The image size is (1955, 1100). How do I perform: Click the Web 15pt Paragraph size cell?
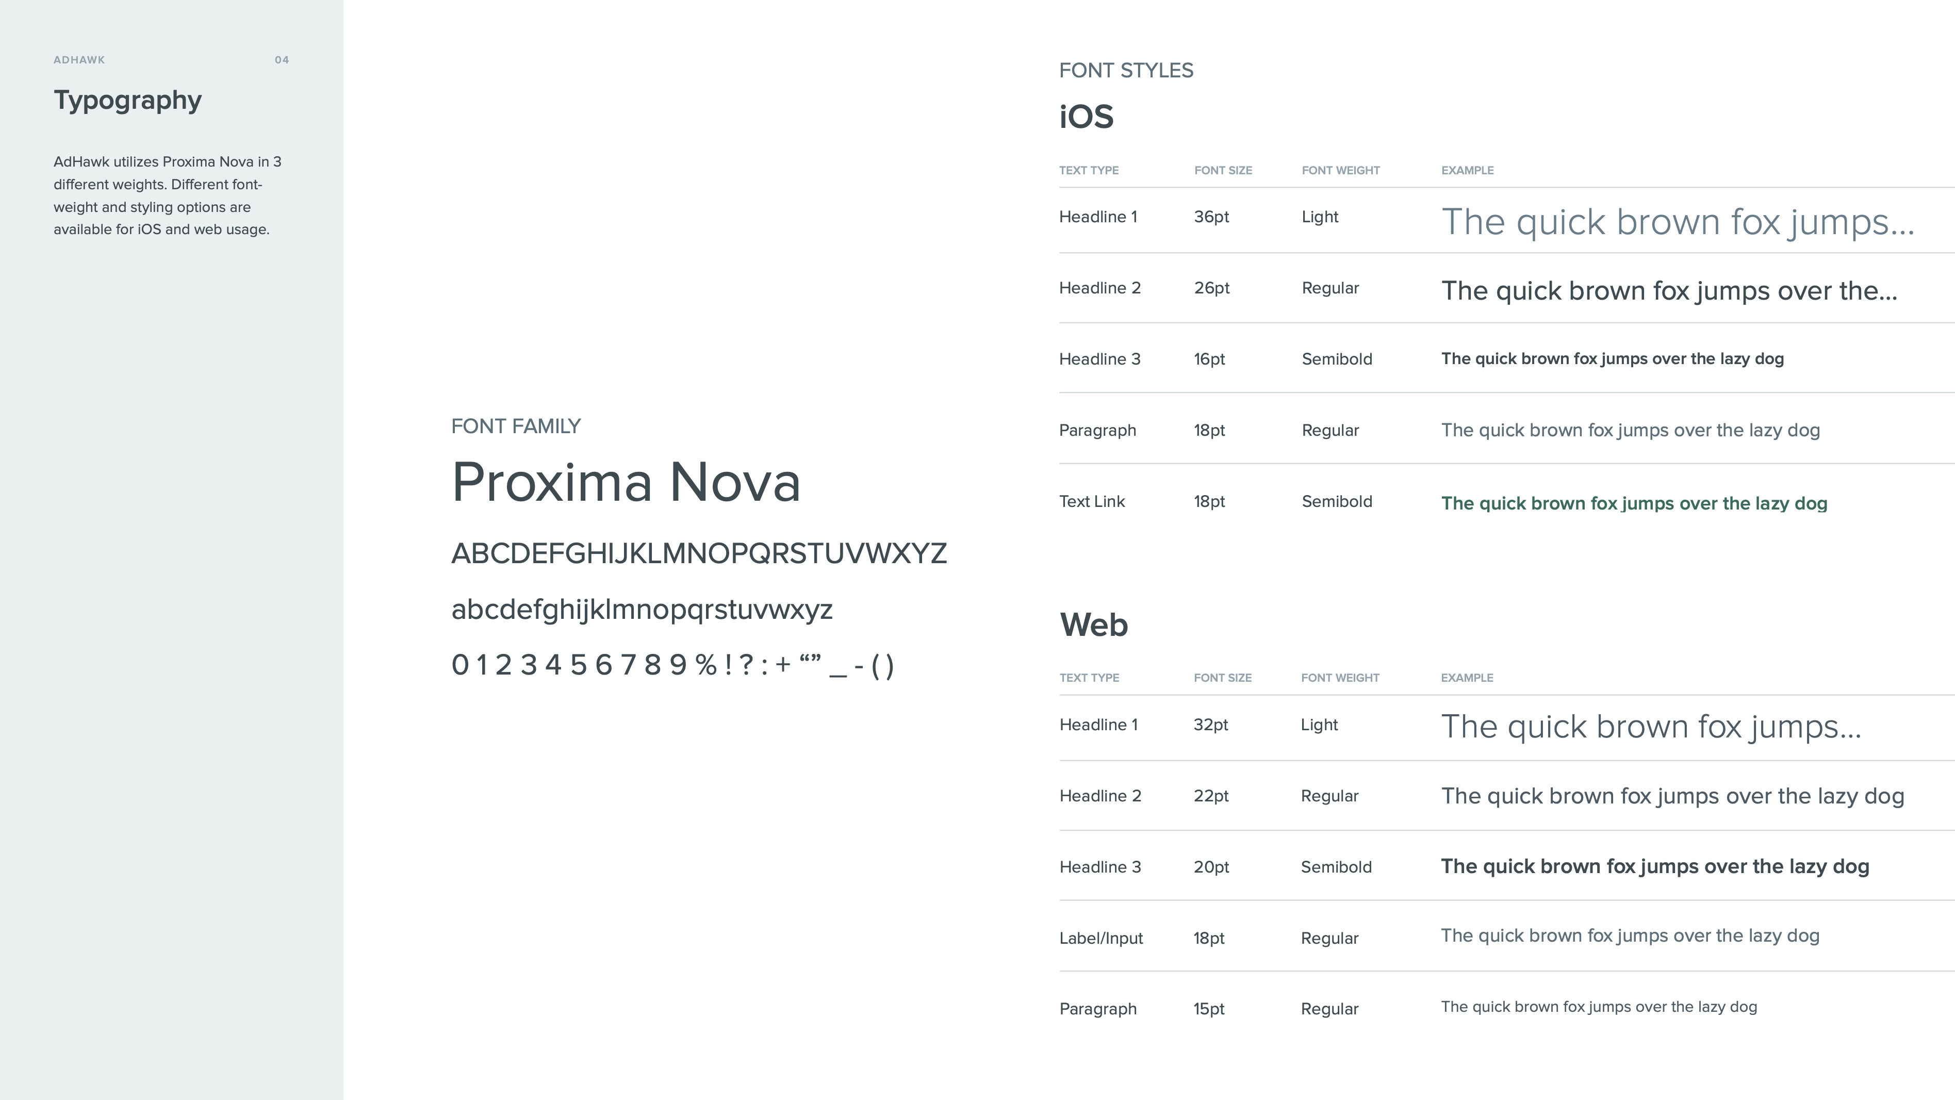(x=1209, y=1009)
